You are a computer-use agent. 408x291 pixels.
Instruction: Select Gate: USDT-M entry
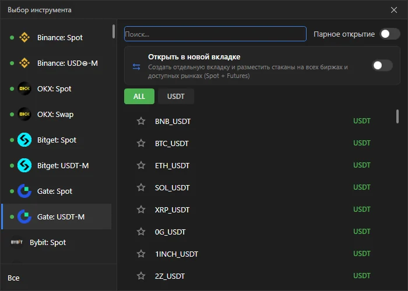pos(57,217)
